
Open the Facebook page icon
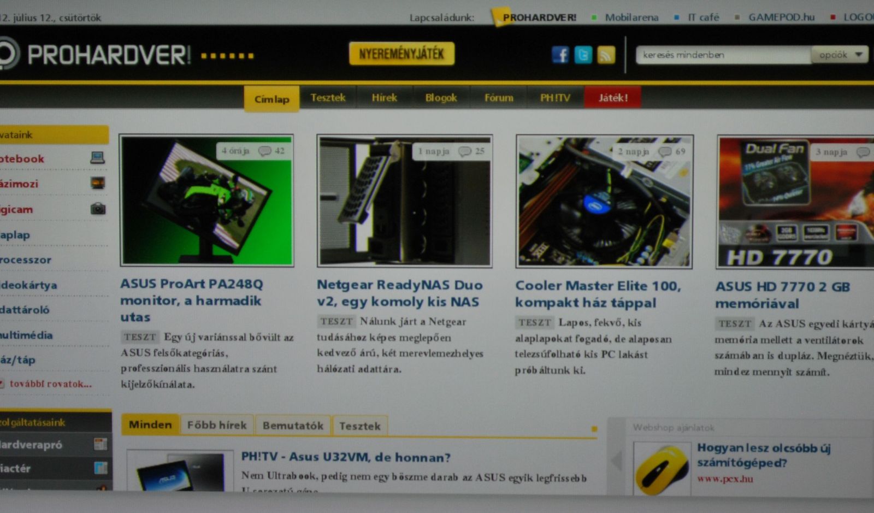pyautogui.click(x=560, y=55)
